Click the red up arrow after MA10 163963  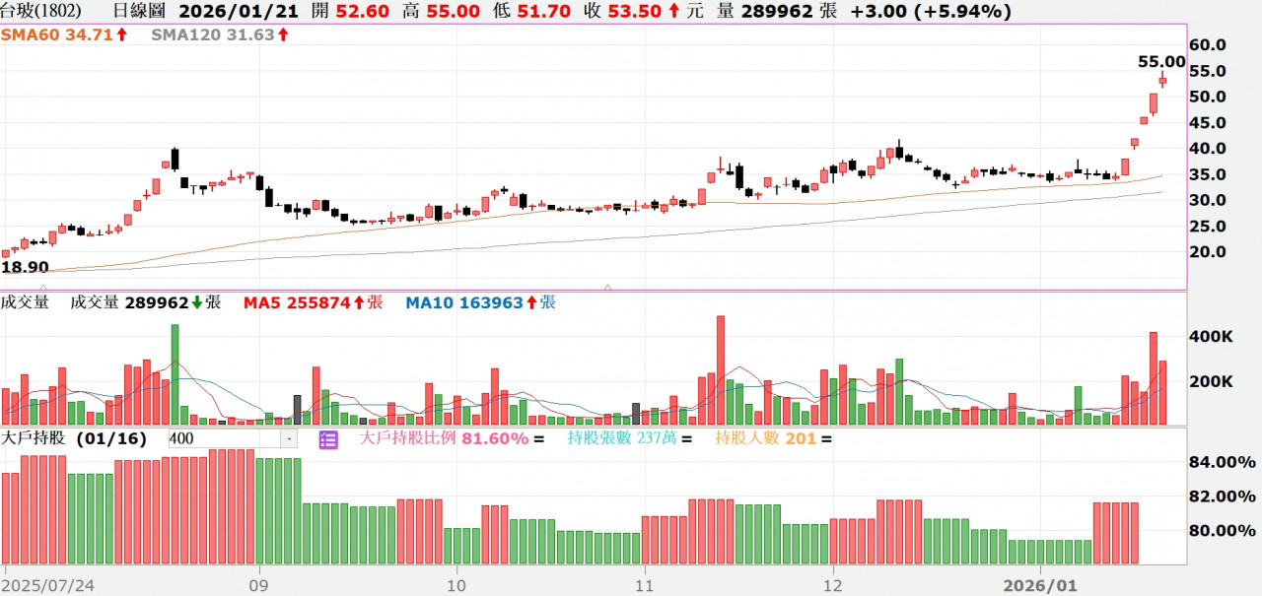[532, 303]
